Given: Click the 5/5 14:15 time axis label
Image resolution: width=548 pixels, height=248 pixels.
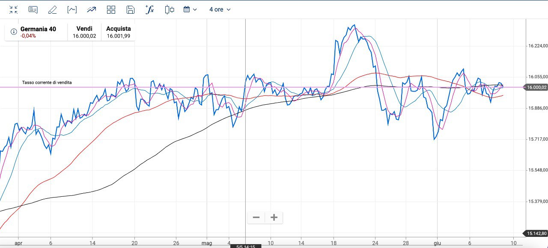Looking at the screenshot, I should (x=246, y=246).
